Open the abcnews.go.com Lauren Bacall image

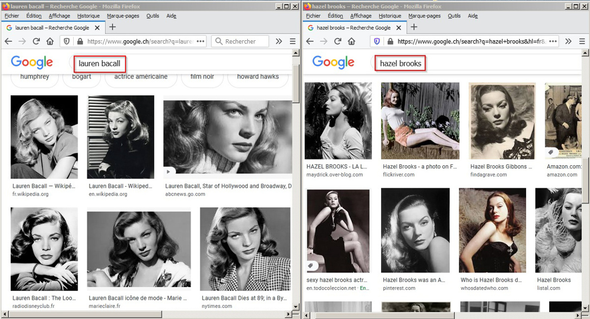pyautogui.click(x=228, y=137)
